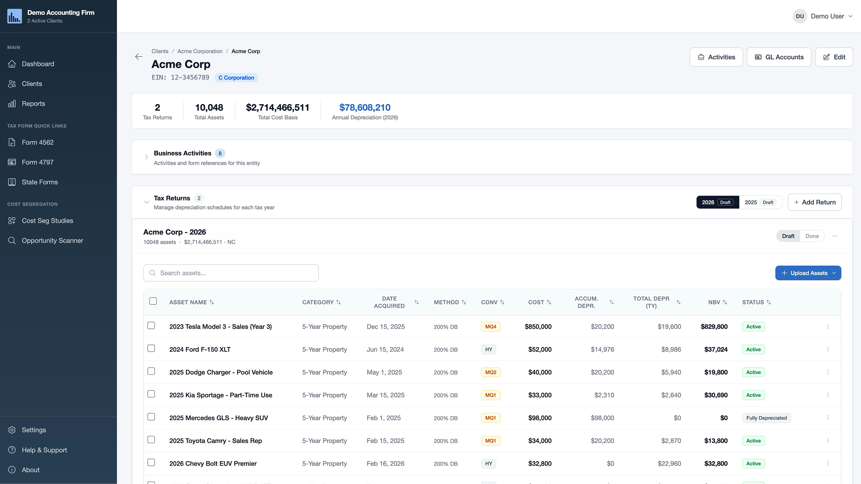861x484 pixels.
Task: Check the 2025 Kia Sportage checkbox
Action: coord(151,394)
